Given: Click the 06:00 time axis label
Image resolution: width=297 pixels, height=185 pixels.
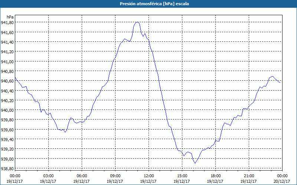Looking at the screenshot, I should (x=82, y=176).
